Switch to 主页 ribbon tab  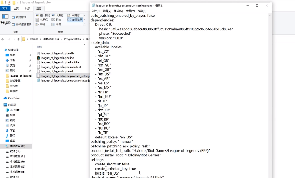pyautogui.click(x=16, y=8)
